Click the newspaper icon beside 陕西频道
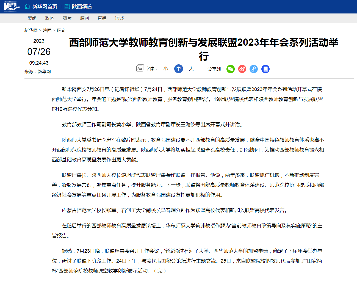The width and height of the screenshot is (357, 281). [67, 6]
